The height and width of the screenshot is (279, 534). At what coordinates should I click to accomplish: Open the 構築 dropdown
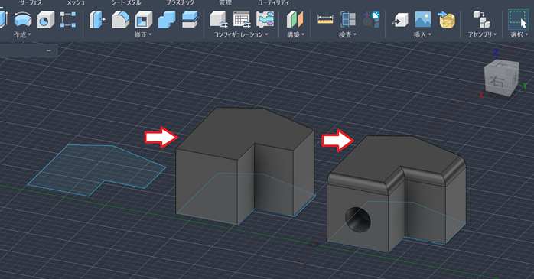(295, 34)
